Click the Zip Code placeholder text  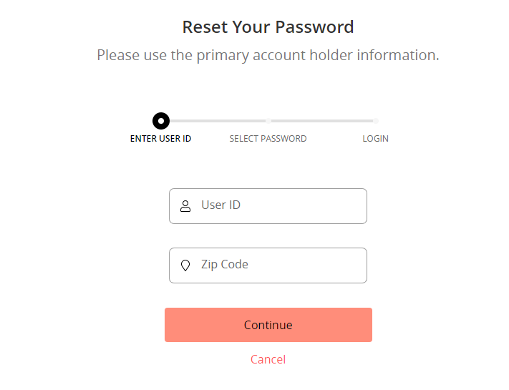click(x=225, y=265)
